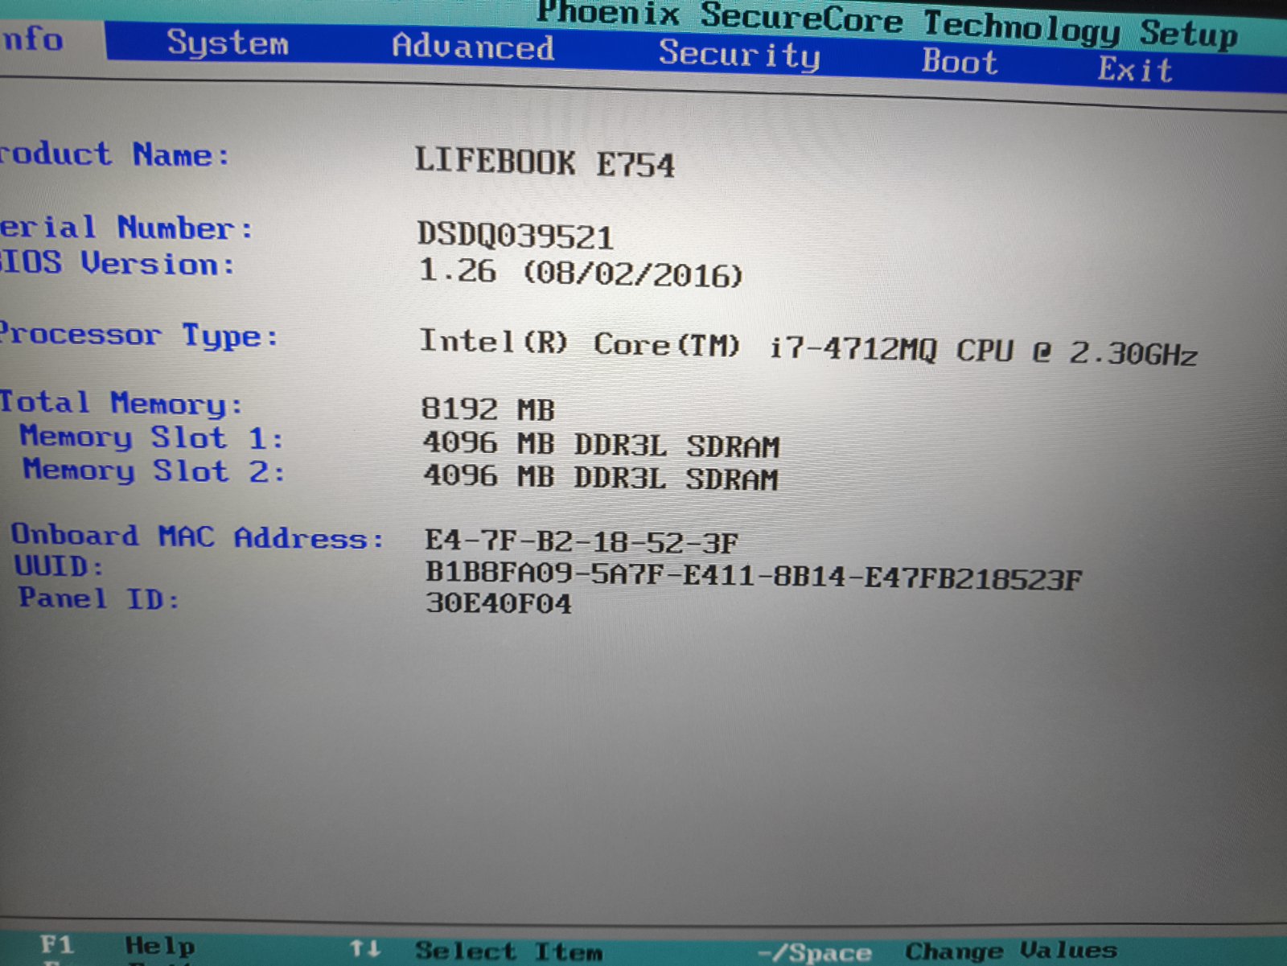Click the Memory Slot 1 label
Image resolution: width=1287 pixels, height=966 pixels.
point(151,438)
